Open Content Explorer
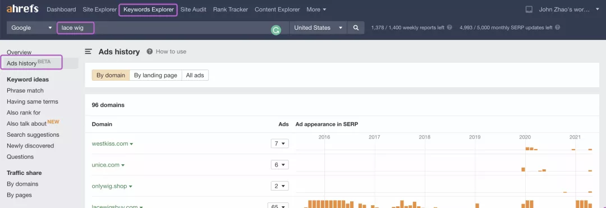The height and width of the screenshot is (208, 606). [x=277, y=10]
